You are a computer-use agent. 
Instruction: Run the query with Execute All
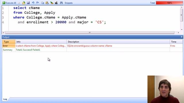pos(9,3)
